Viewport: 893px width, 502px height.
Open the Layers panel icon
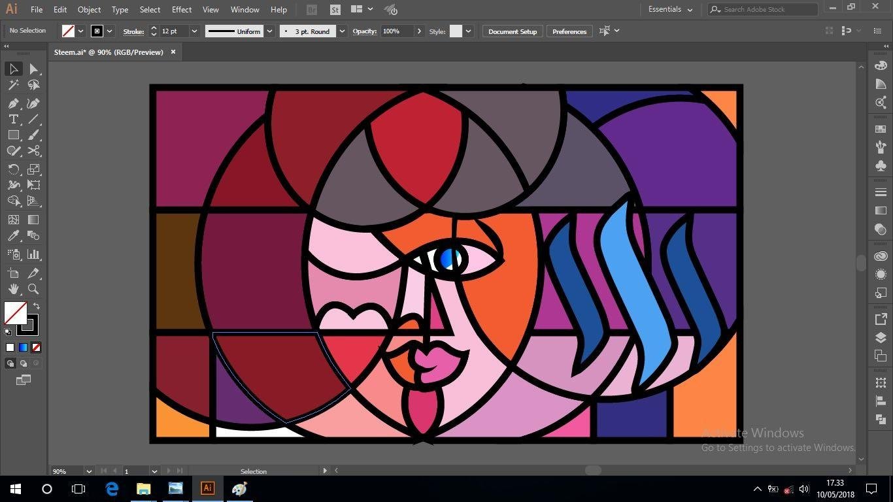coord(881,338)
